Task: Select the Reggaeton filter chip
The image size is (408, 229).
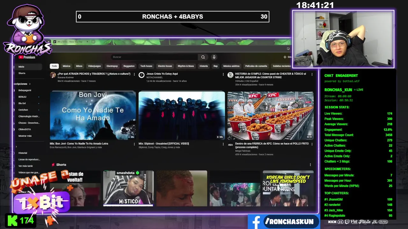Action: 129,66
